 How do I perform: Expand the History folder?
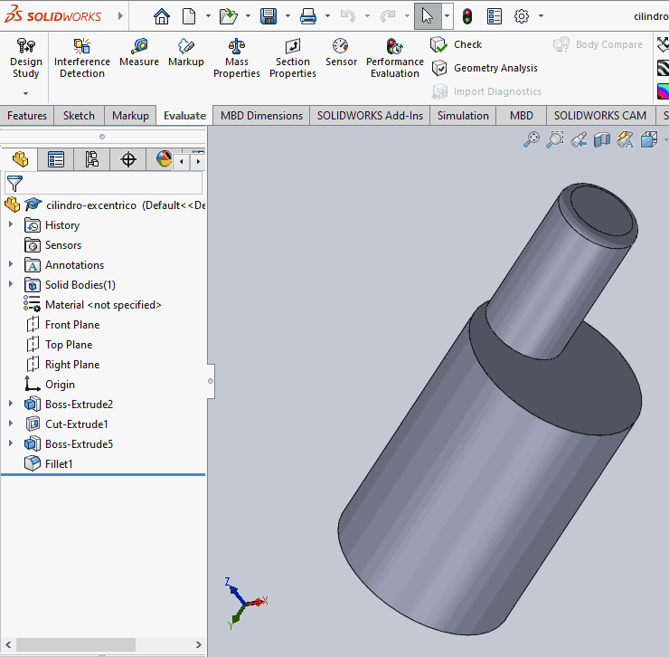coord(11,225)
